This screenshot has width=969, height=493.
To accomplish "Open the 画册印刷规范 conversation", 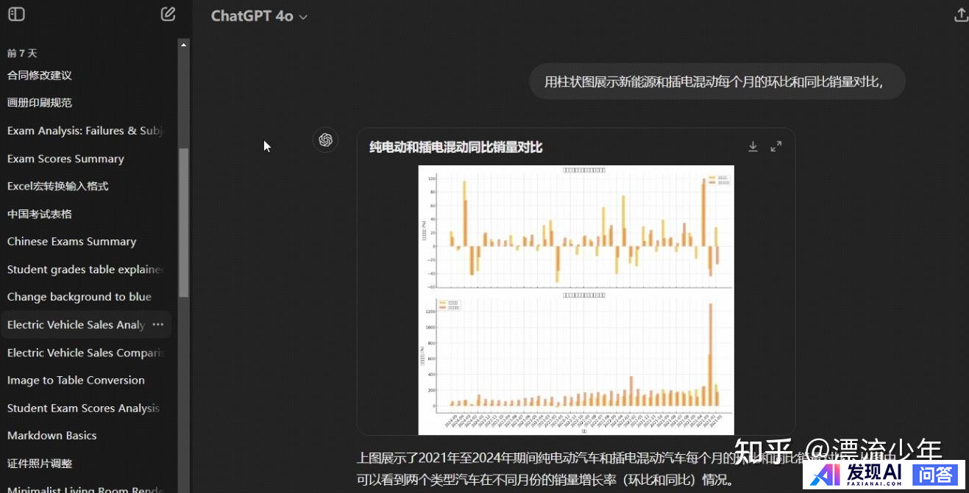I will coord(40,103).
